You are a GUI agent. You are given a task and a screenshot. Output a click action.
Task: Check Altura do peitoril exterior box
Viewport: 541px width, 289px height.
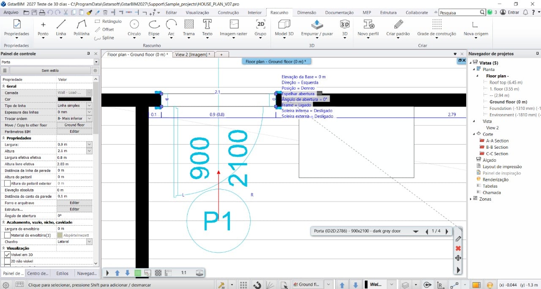[x=8, y=183]
